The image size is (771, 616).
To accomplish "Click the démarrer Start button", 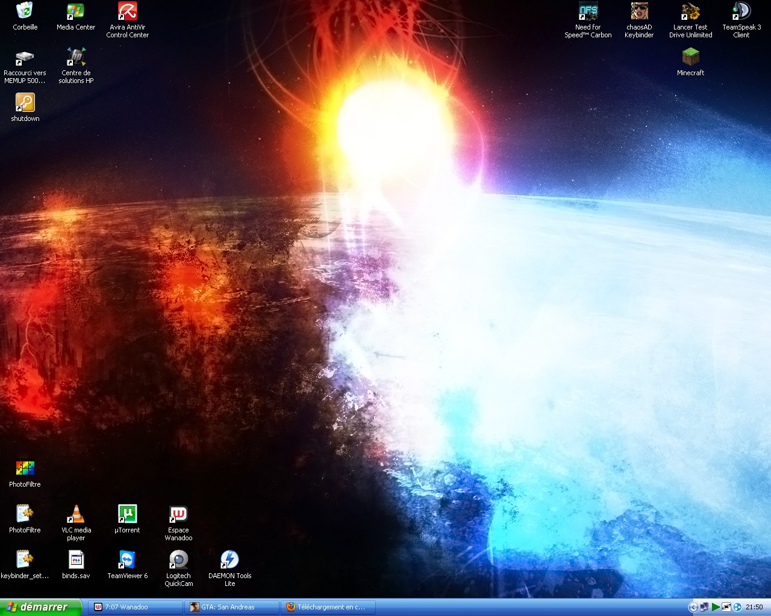I will [x=40, y=607].
